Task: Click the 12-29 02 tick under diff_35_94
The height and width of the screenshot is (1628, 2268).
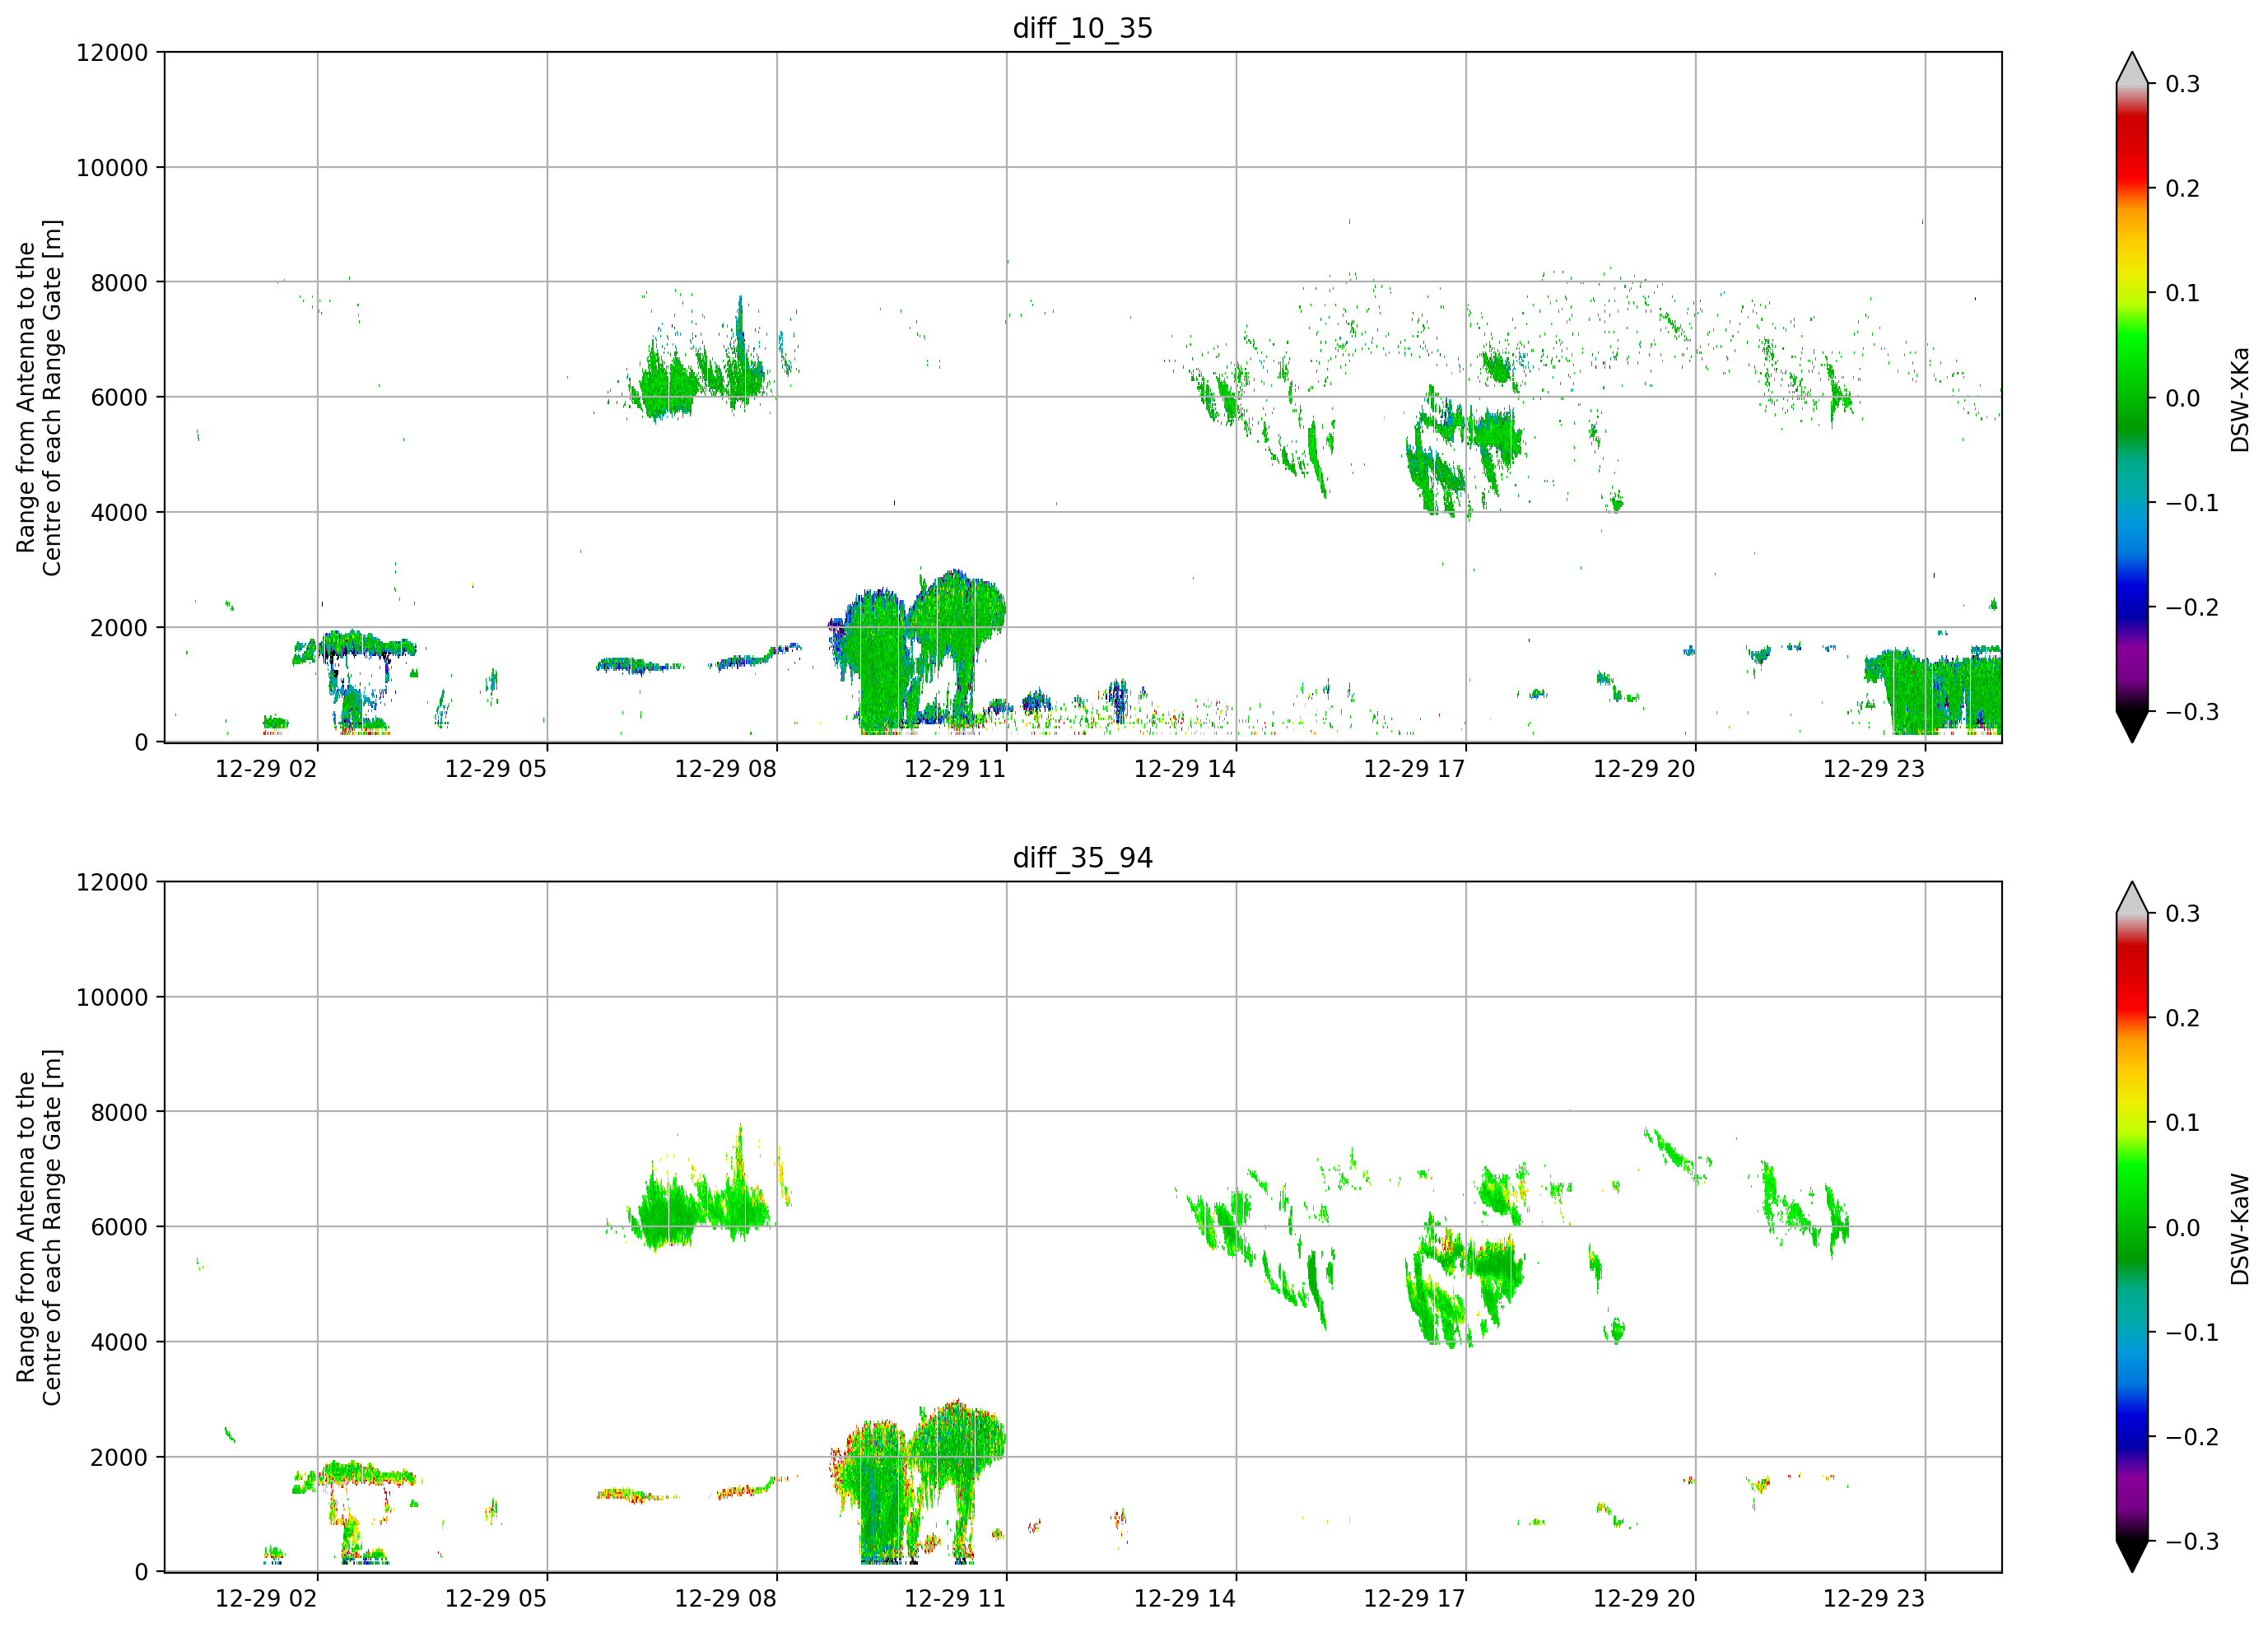Action: click(266, 1599)
